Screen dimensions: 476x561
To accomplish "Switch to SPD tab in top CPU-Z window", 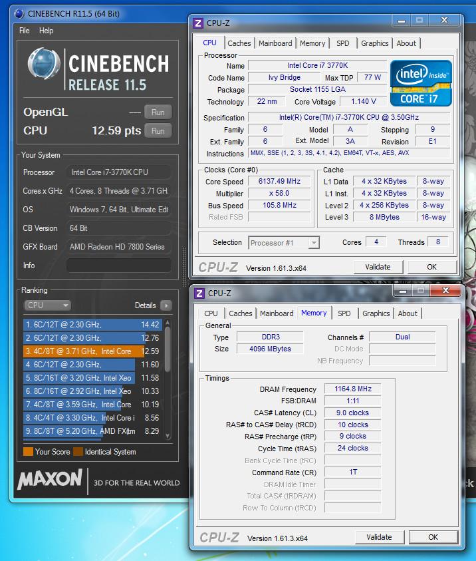I will (x=342, y=43).
